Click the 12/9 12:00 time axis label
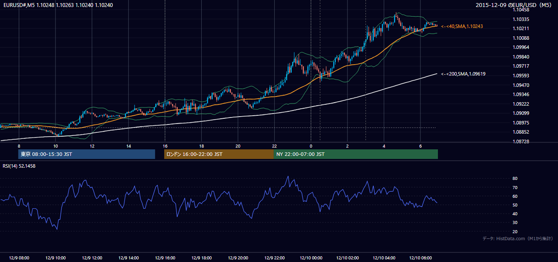The image size is (558, 262). (x=92, y=258)
